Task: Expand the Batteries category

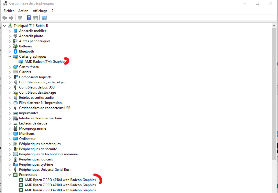Action: (x=10, y=47)
